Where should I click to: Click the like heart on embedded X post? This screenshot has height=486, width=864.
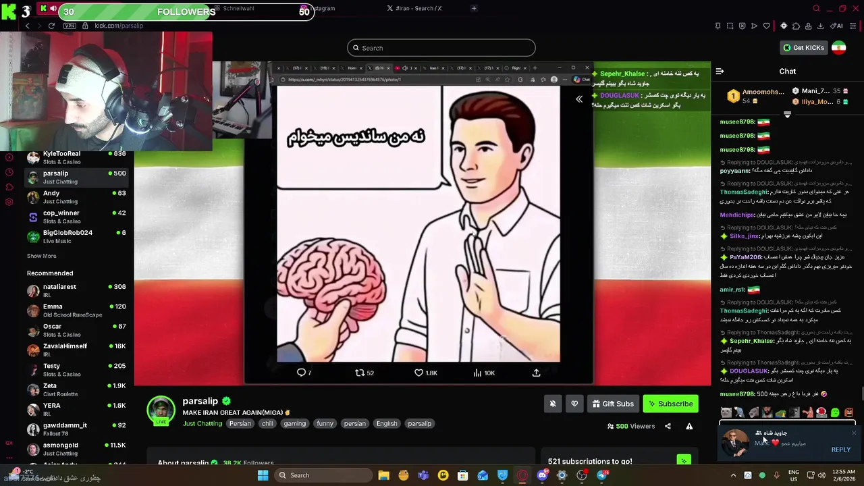[418, 373]
